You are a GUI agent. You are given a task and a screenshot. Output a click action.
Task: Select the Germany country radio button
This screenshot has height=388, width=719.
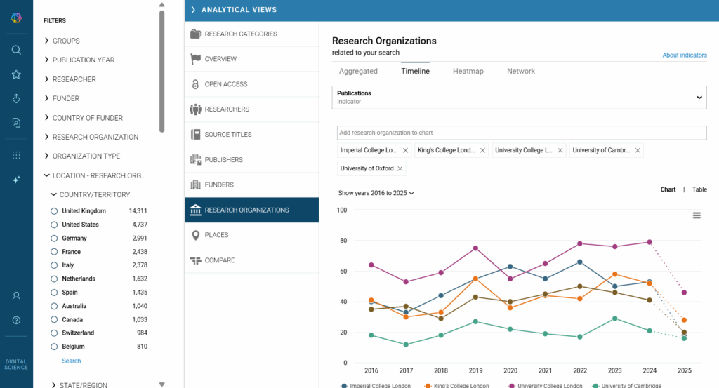[x=54, y=239]
